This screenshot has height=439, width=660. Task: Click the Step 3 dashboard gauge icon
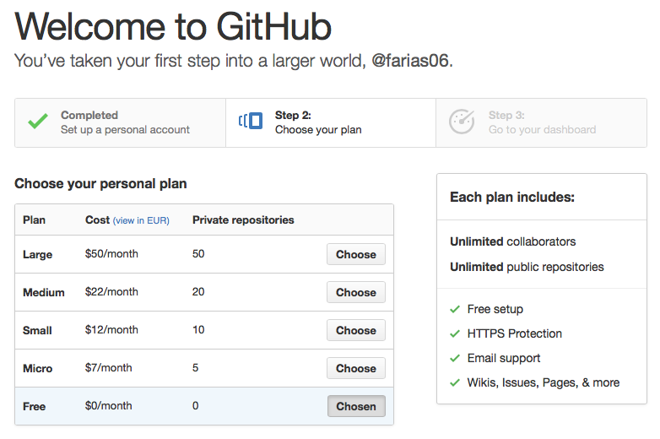[462, 122]
